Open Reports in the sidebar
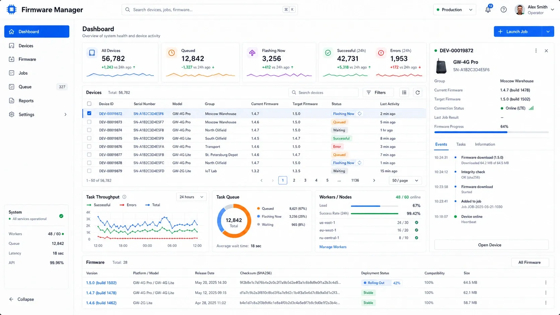 click(x=37, y=101)
